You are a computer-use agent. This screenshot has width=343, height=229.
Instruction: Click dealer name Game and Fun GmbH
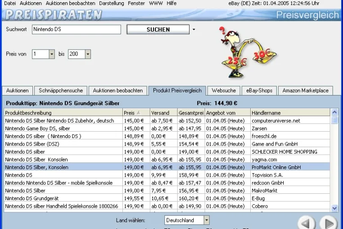(275, 144)
